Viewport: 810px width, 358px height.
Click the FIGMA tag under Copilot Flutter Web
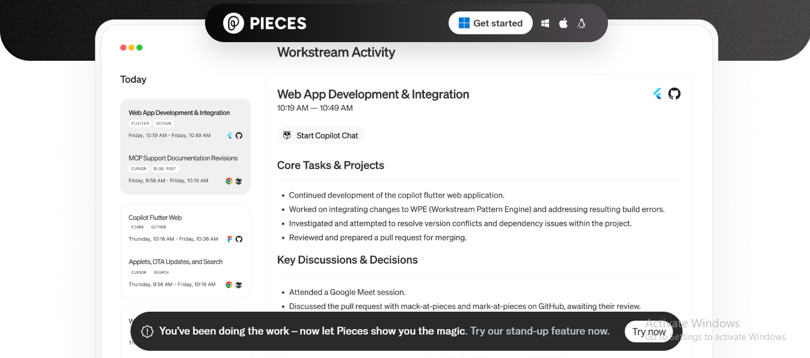click(138, 227)
